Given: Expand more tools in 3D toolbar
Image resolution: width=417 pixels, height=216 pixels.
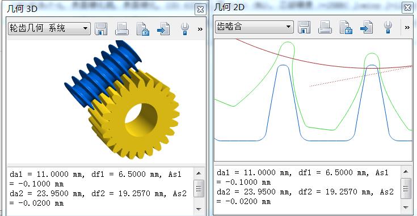Looking at the screenshot, I should (x=200, y=29).
